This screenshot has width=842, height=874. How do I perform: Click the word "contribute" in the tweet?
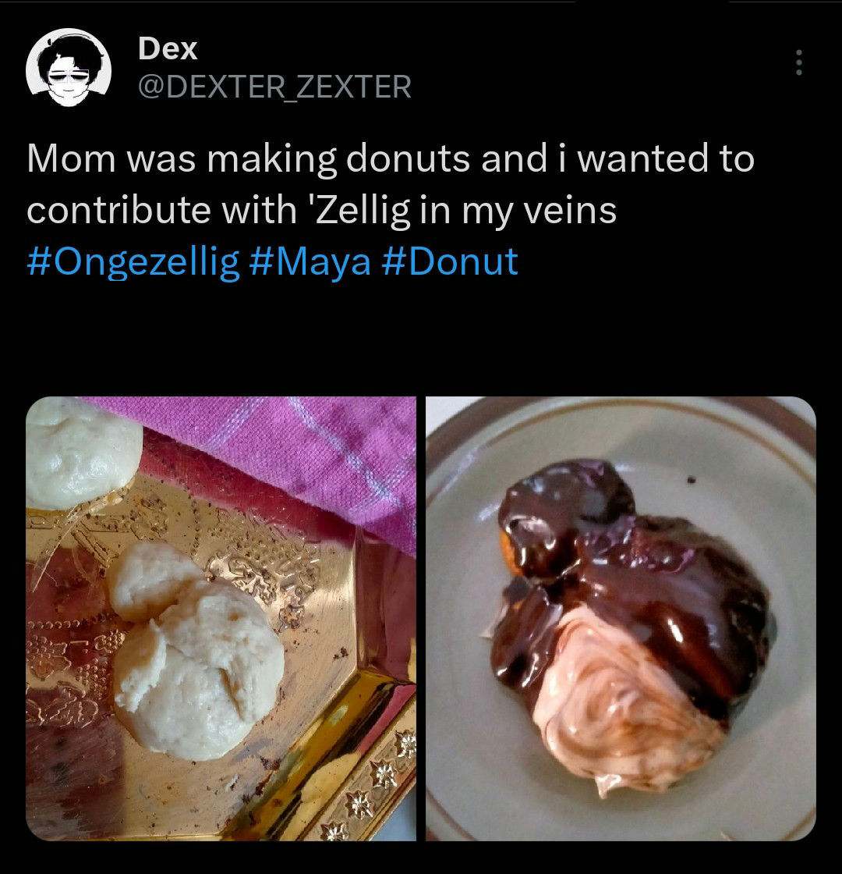point(104,211)
